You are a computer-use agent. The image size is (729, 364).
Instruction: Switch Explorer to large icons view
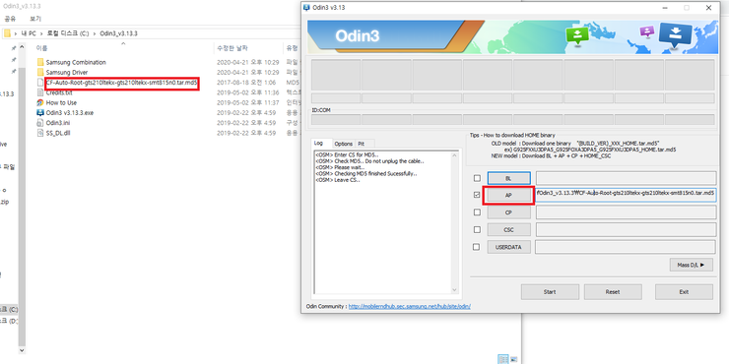[x=513, y=359]
